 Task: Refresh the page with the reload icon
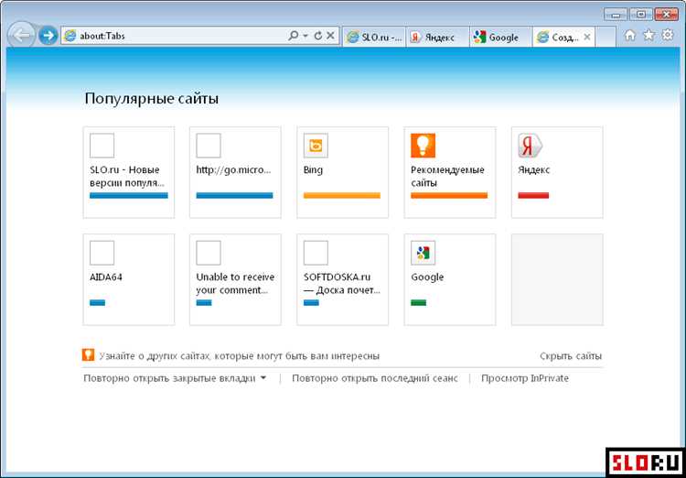(317, 37)
